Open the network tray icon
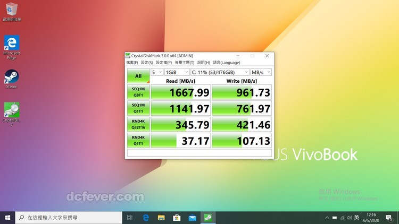 342,218
